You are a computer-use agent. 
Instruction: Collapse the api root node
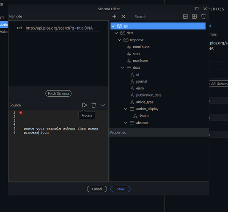tap(113, 26)
